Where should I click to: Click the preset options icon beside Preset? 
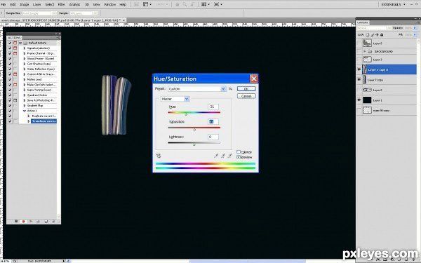pyautogui.click(x=230, y=88)
